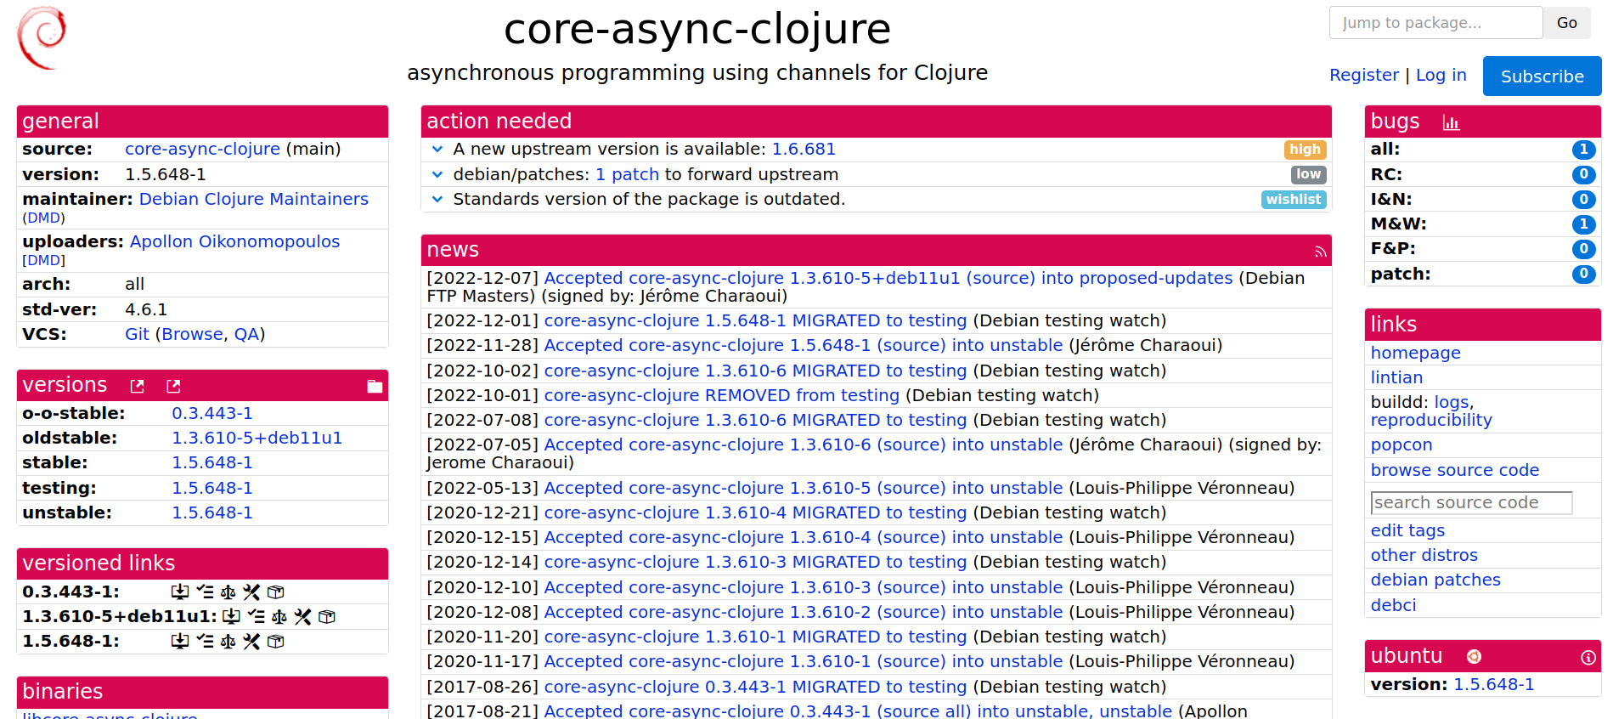Open the popcon link
The height and width of the screenshot is (719, 1613).
click(1402, 445)
